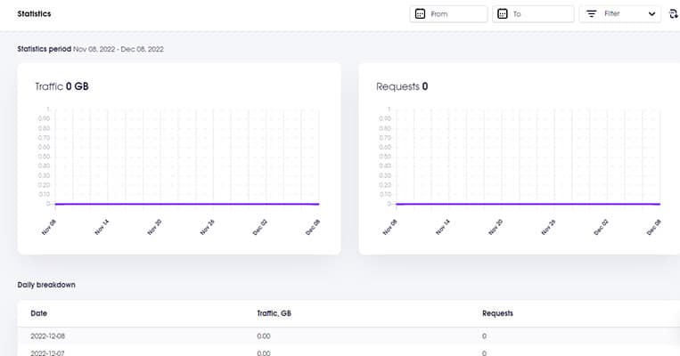Click the Date column header

point(38,313)
